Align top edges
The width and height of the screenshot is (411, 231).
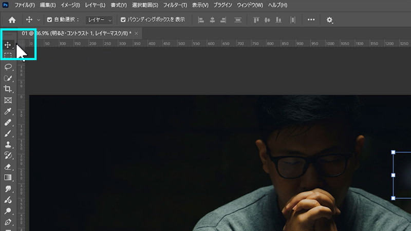pyautogui.click(x=256, y=20)
